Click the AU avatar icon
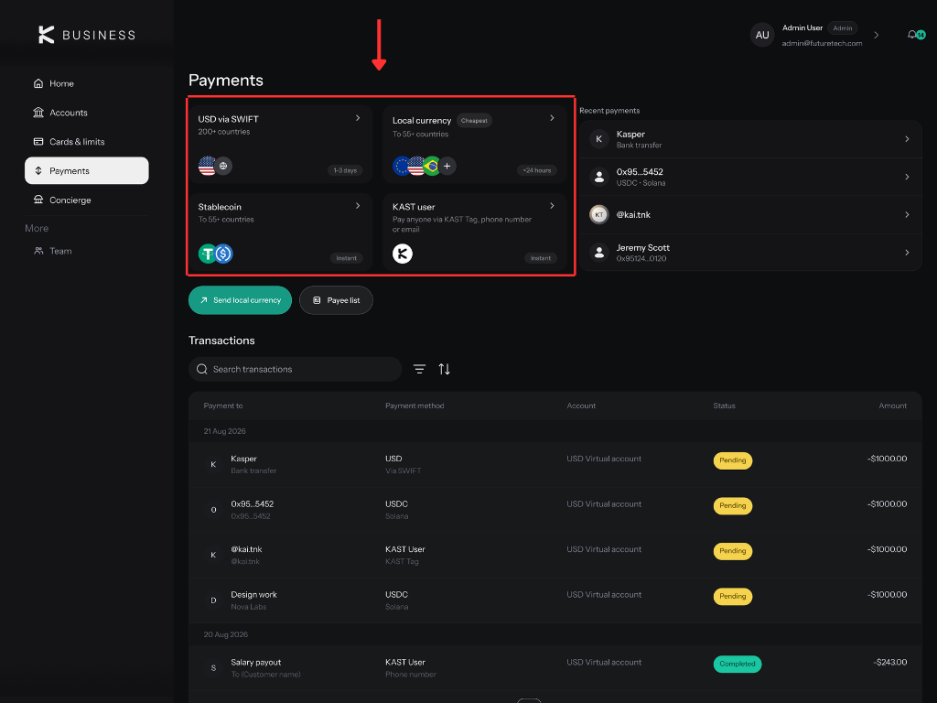Viewport: 937px width, 703px height. point(762,35)
